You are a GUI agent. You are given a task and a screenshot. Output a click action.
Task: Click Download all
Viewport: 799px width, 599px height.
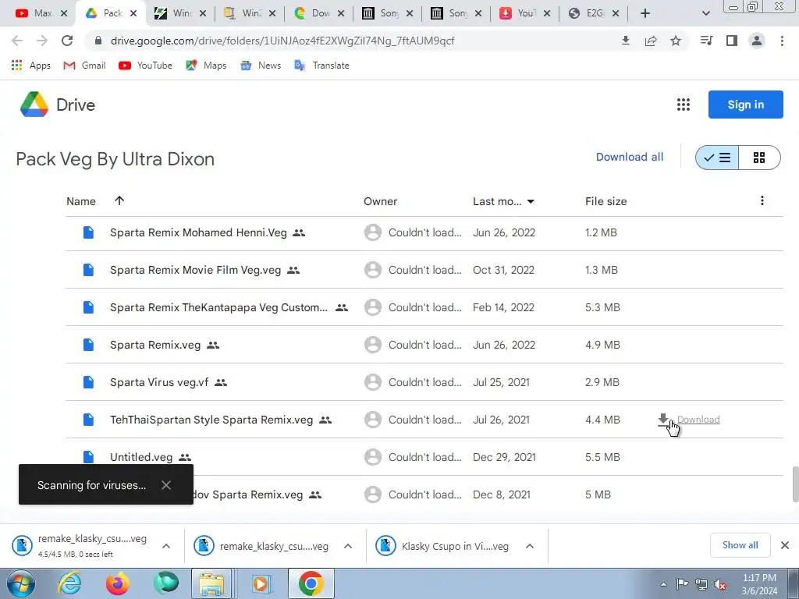click(x=630, y=157)
